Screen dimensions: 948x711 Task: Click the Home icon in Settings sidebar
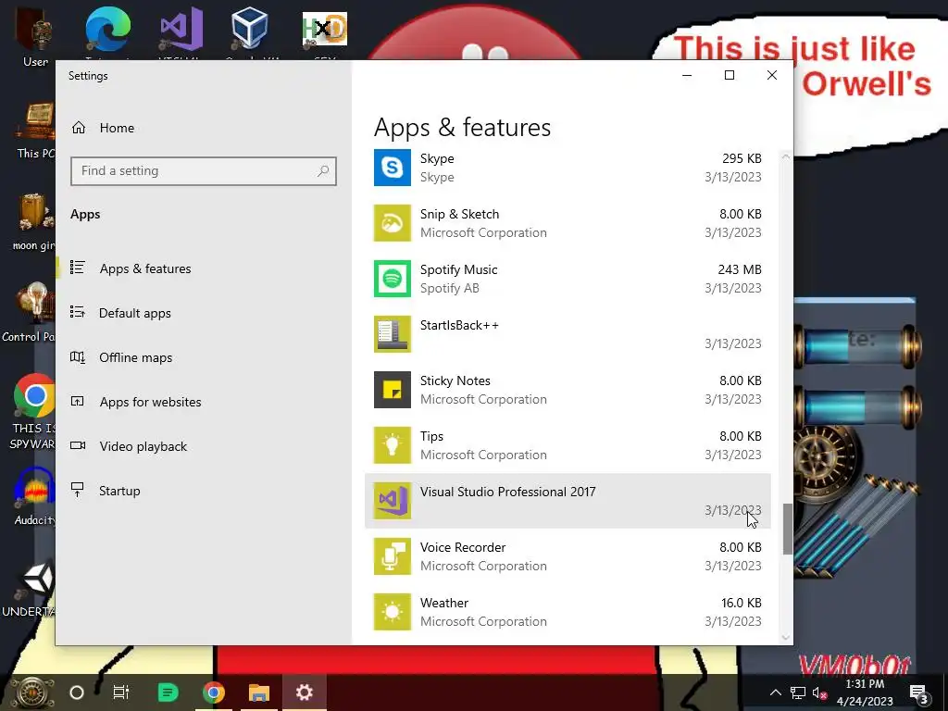tap(79, 128)
